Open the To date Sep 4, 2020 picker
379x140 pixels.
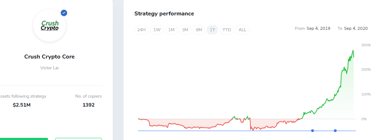click(356, 28)
